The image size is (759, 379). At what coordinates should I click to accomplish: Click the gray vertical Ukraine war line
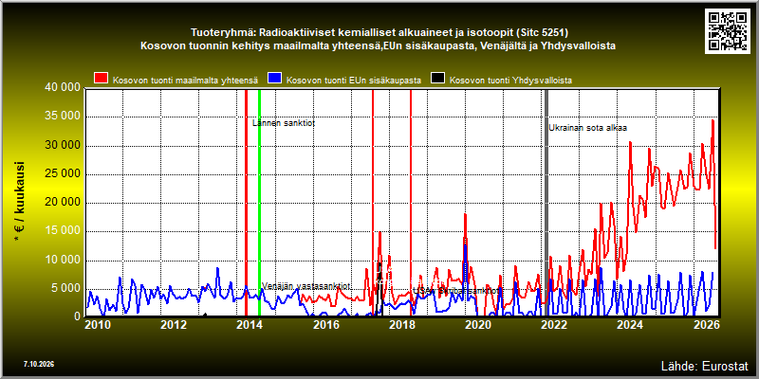point(546,203)
